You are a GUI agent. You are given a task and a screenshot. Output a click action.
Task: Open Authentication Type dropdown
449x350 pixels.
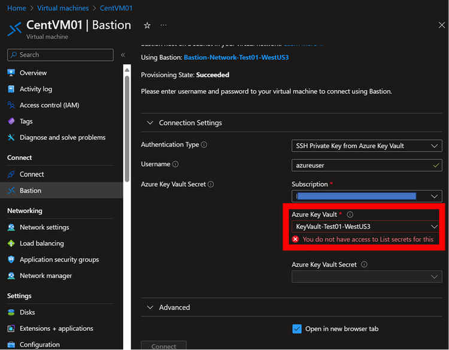click(x=366, y=146)
